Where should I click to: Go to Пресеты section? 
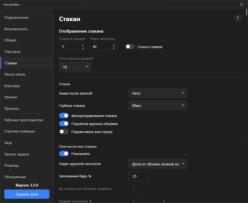27,109
